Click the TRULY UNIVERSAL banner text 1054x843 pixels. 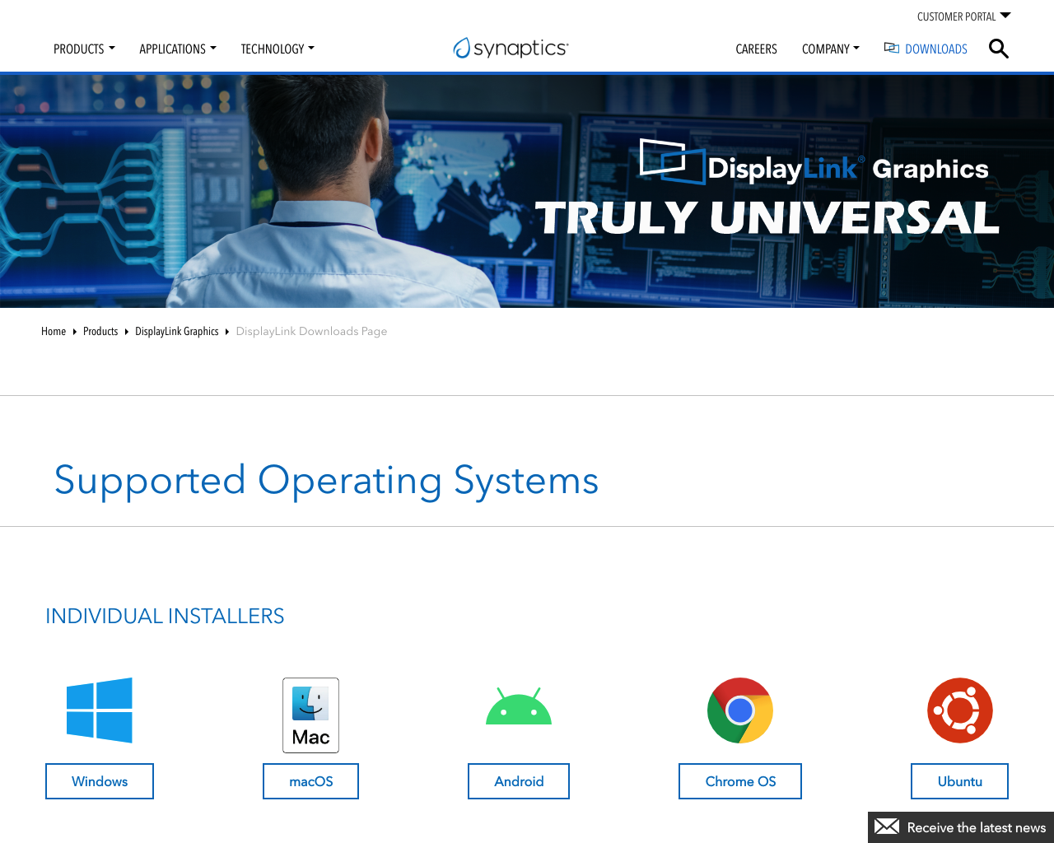[x=767, y=217]
